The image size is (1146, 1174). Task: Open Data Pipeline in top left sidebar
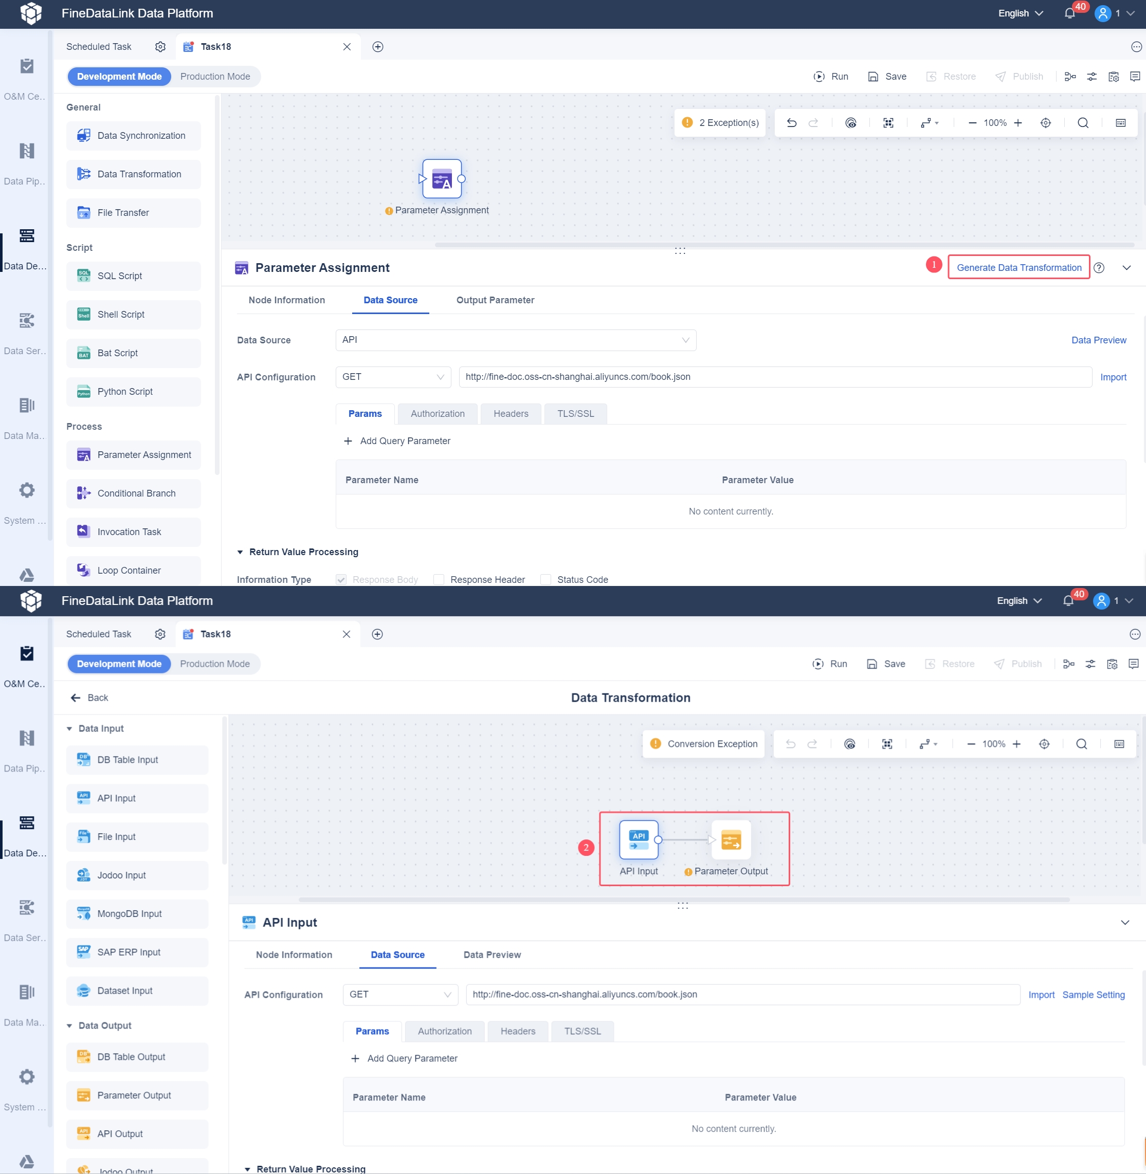tap(27, 162)
